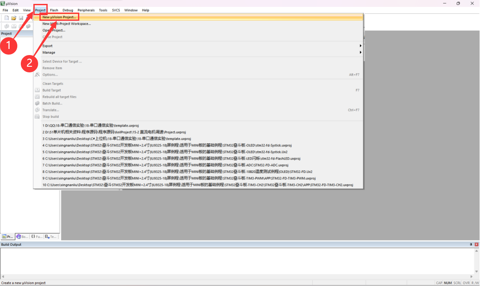Choose Open Project
This screenshot has height=286, width=480.
coord(198,30)
